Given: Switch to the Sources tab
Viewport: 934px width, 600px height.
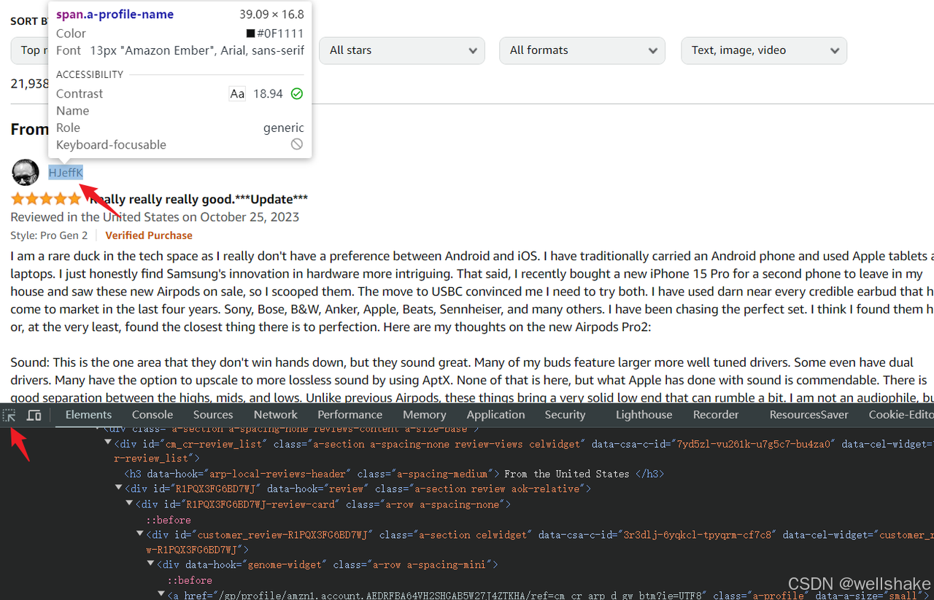Looking at the screenshot, I should (x=213, y=415).
